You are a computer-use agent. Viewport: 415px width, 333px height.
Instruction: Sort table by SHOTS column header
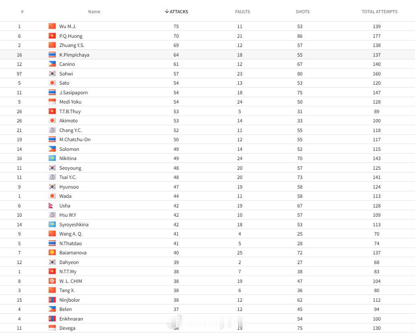pos(303,12)
